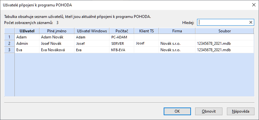Sort by Plné jméno column header
This screenshot has width=259, height=120.
(x=57, y=31)
